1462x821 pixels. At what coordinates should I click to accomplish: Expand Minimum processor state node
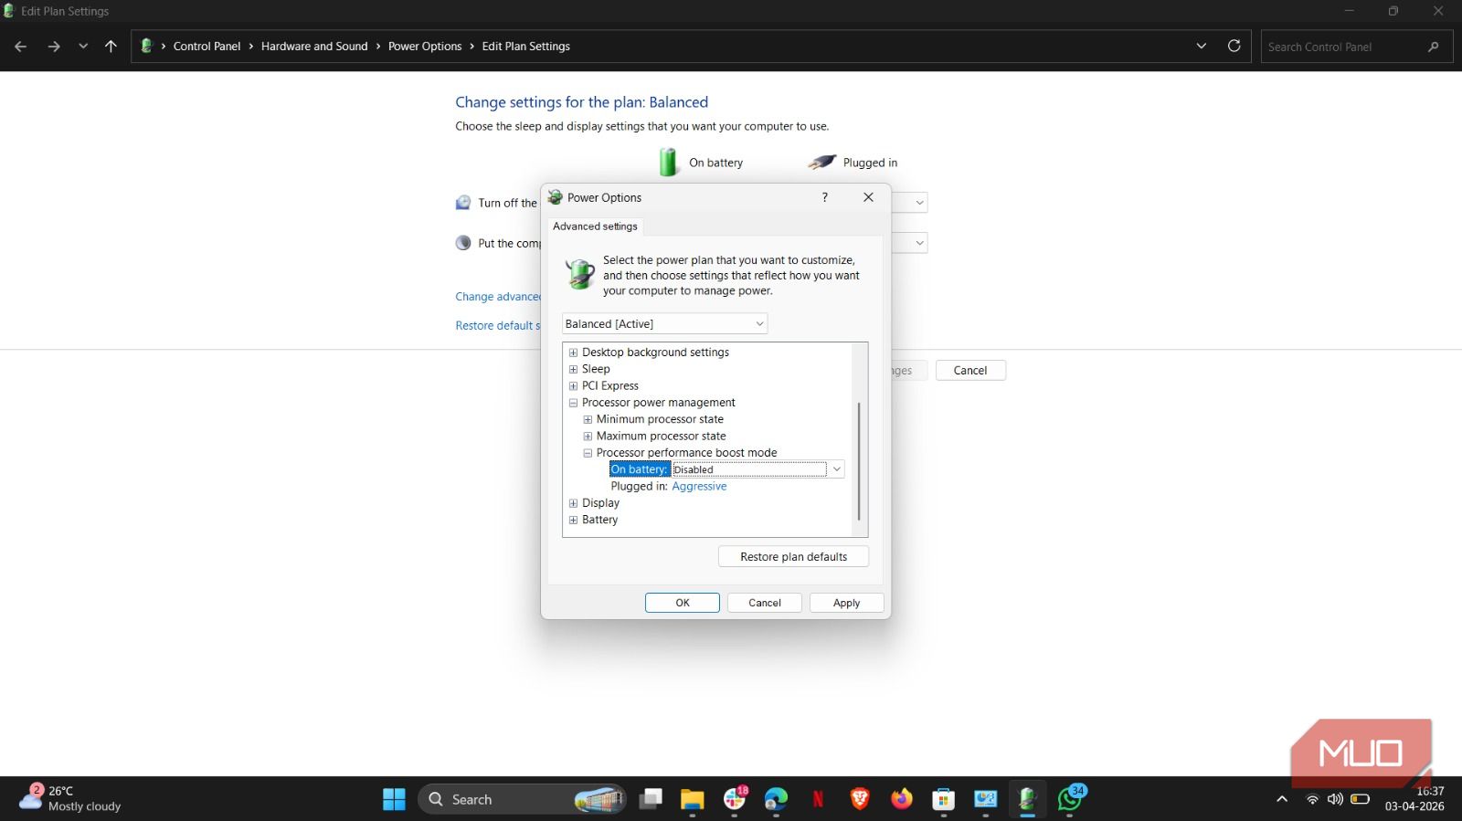pyautogui.click(x=588, y=419)
